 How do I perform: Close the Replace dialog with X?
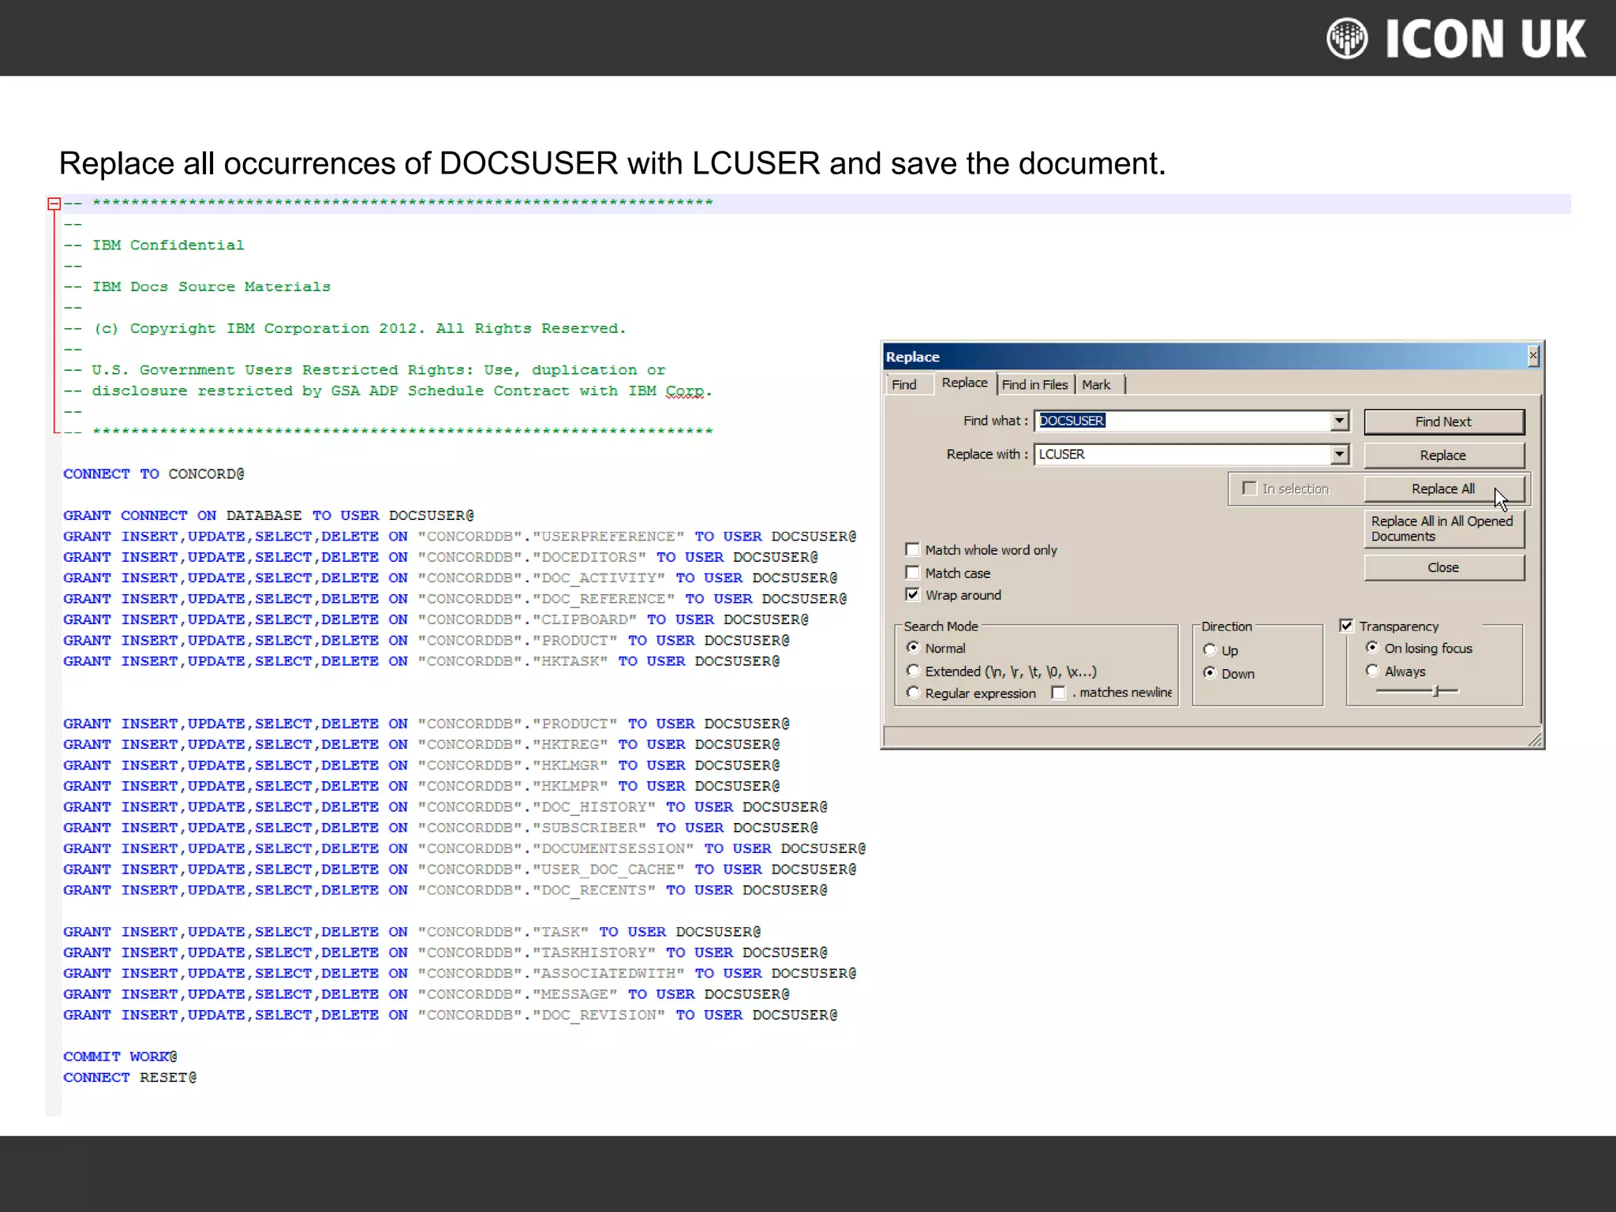click(x=1532, y=356)
